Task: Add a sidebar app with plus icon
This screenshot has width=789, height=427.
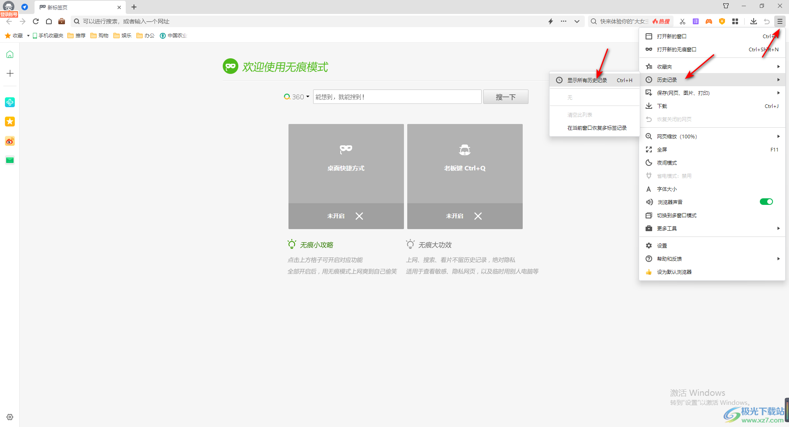Action: click(10, 73)
